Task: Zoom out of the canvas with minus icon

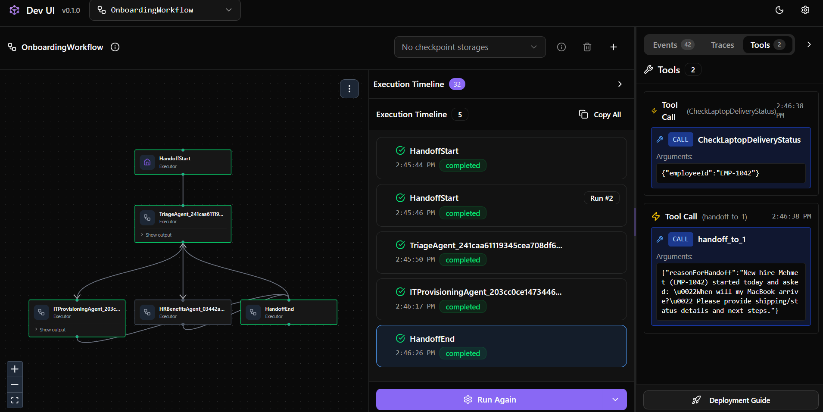Action: pos(15,384)
